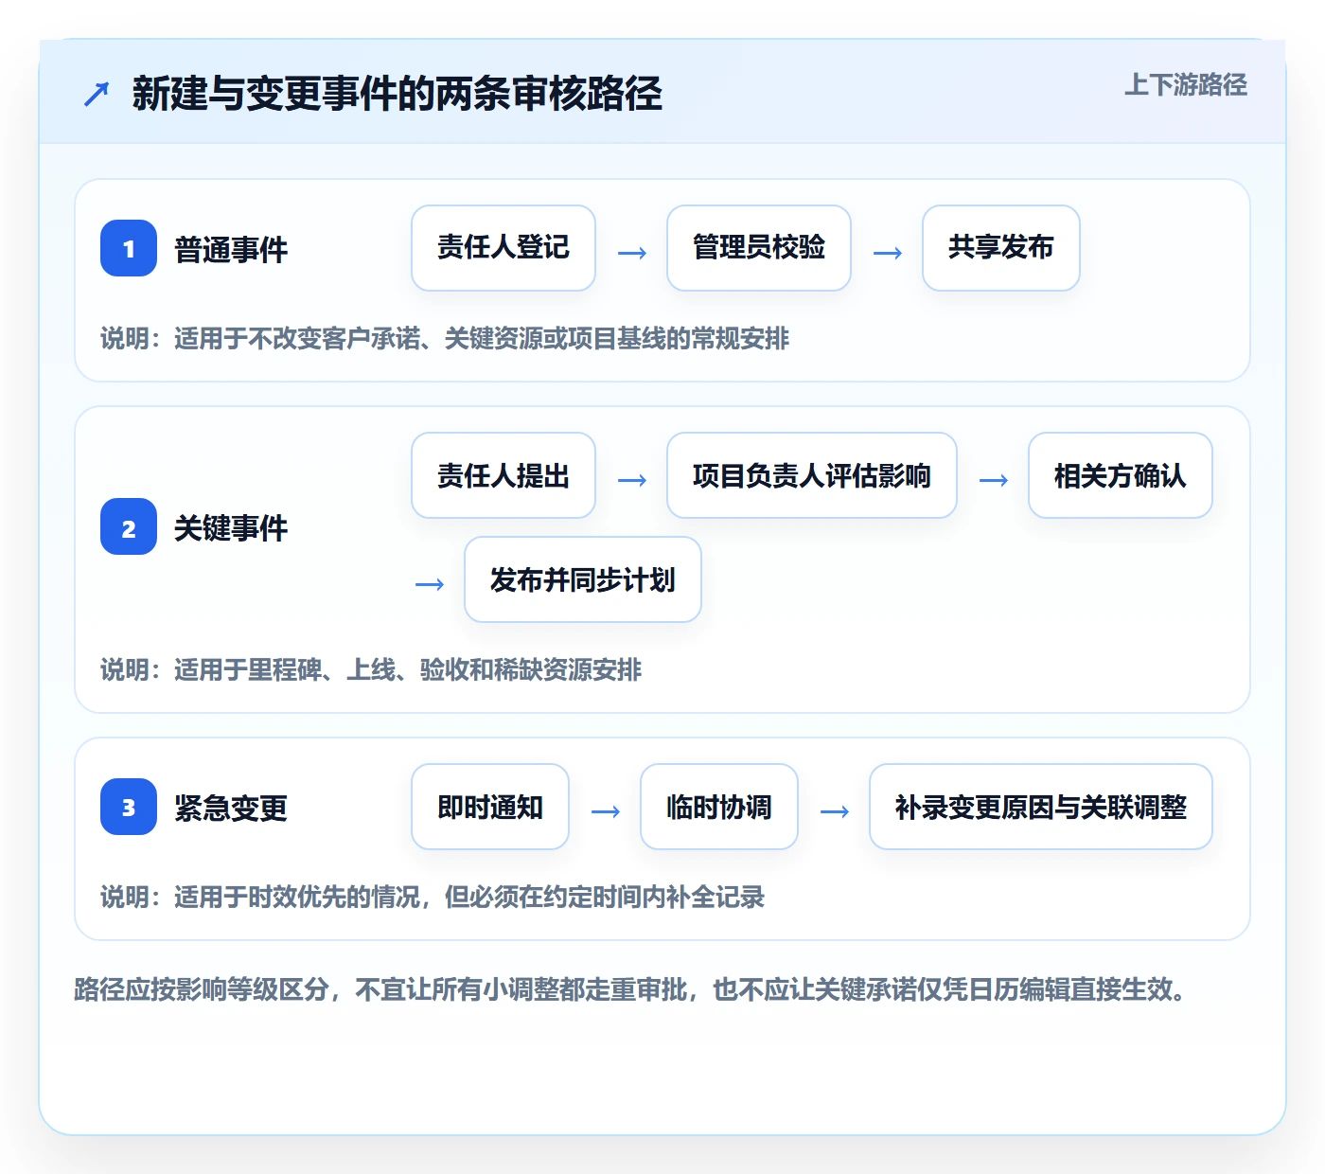Click the number 2 badge for 关键事件
This screenshot has height=1174, width=1325.
(129, 526)
